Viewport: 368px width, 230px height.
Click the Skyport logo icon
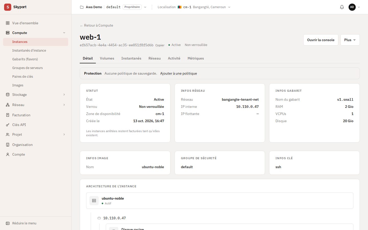tap(8, 7)
